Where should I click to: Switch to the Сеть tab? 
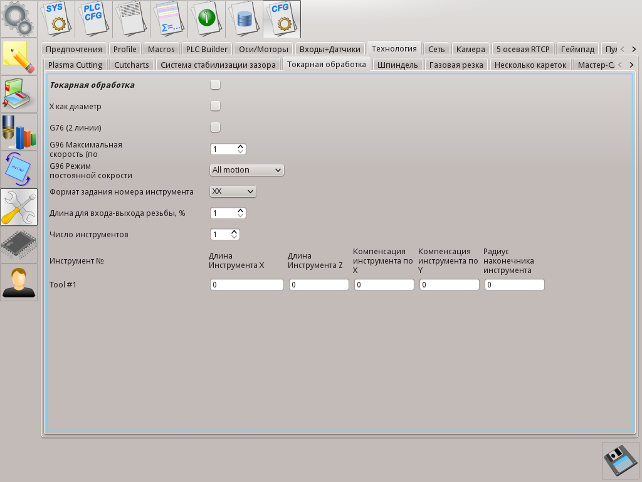[x=436, y=49]
